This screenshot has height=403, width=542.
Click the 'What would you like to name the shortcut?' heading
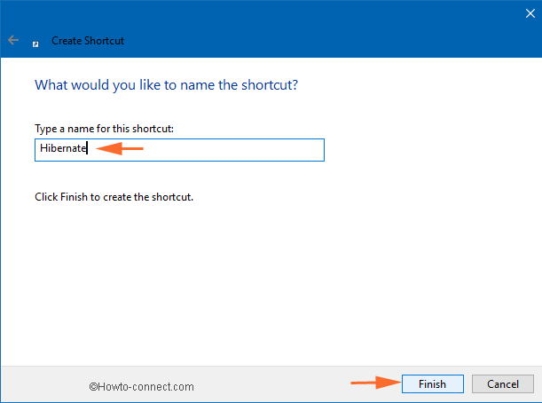tap(166, 84)
